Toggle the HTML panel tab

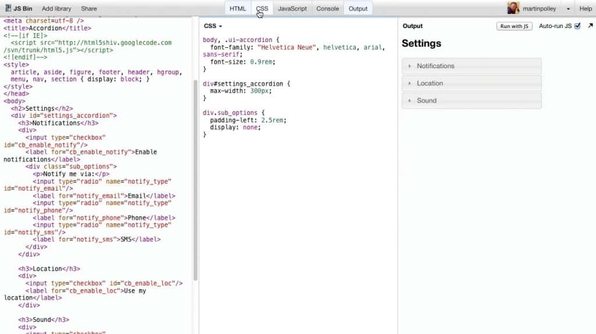click(237, 8)
